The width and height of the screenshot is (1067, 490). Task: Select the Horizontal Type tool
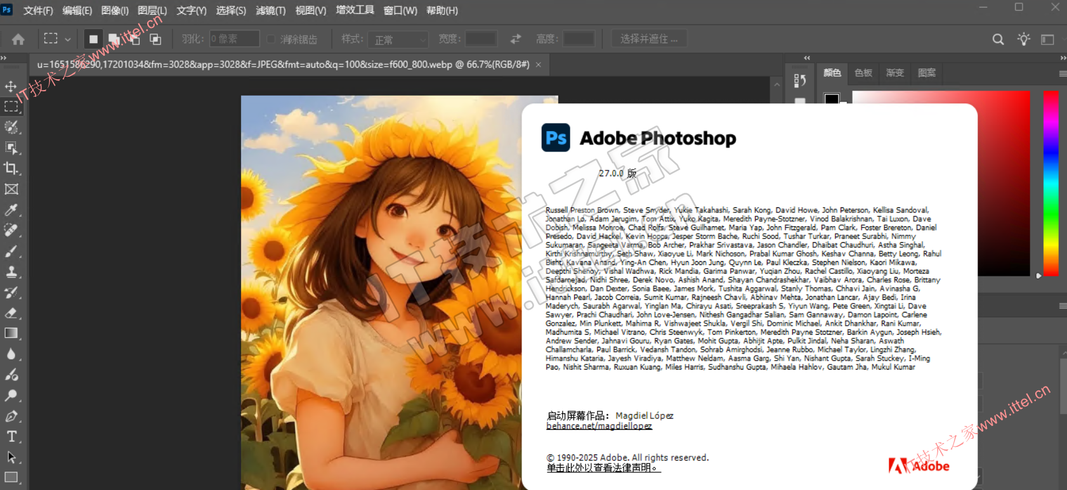[11, 436]
